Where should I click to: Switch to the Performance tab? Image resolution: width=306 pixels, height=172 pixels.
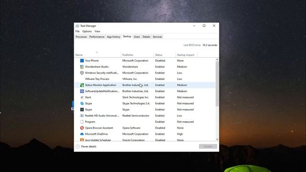pyautogui.click(x=97, y=37)
